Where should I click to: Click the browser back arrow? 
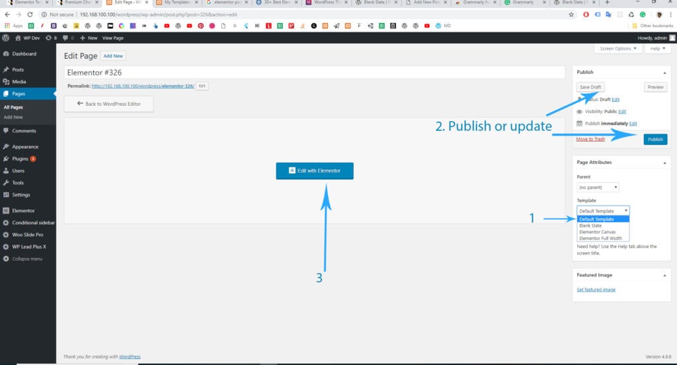[7, 15]
